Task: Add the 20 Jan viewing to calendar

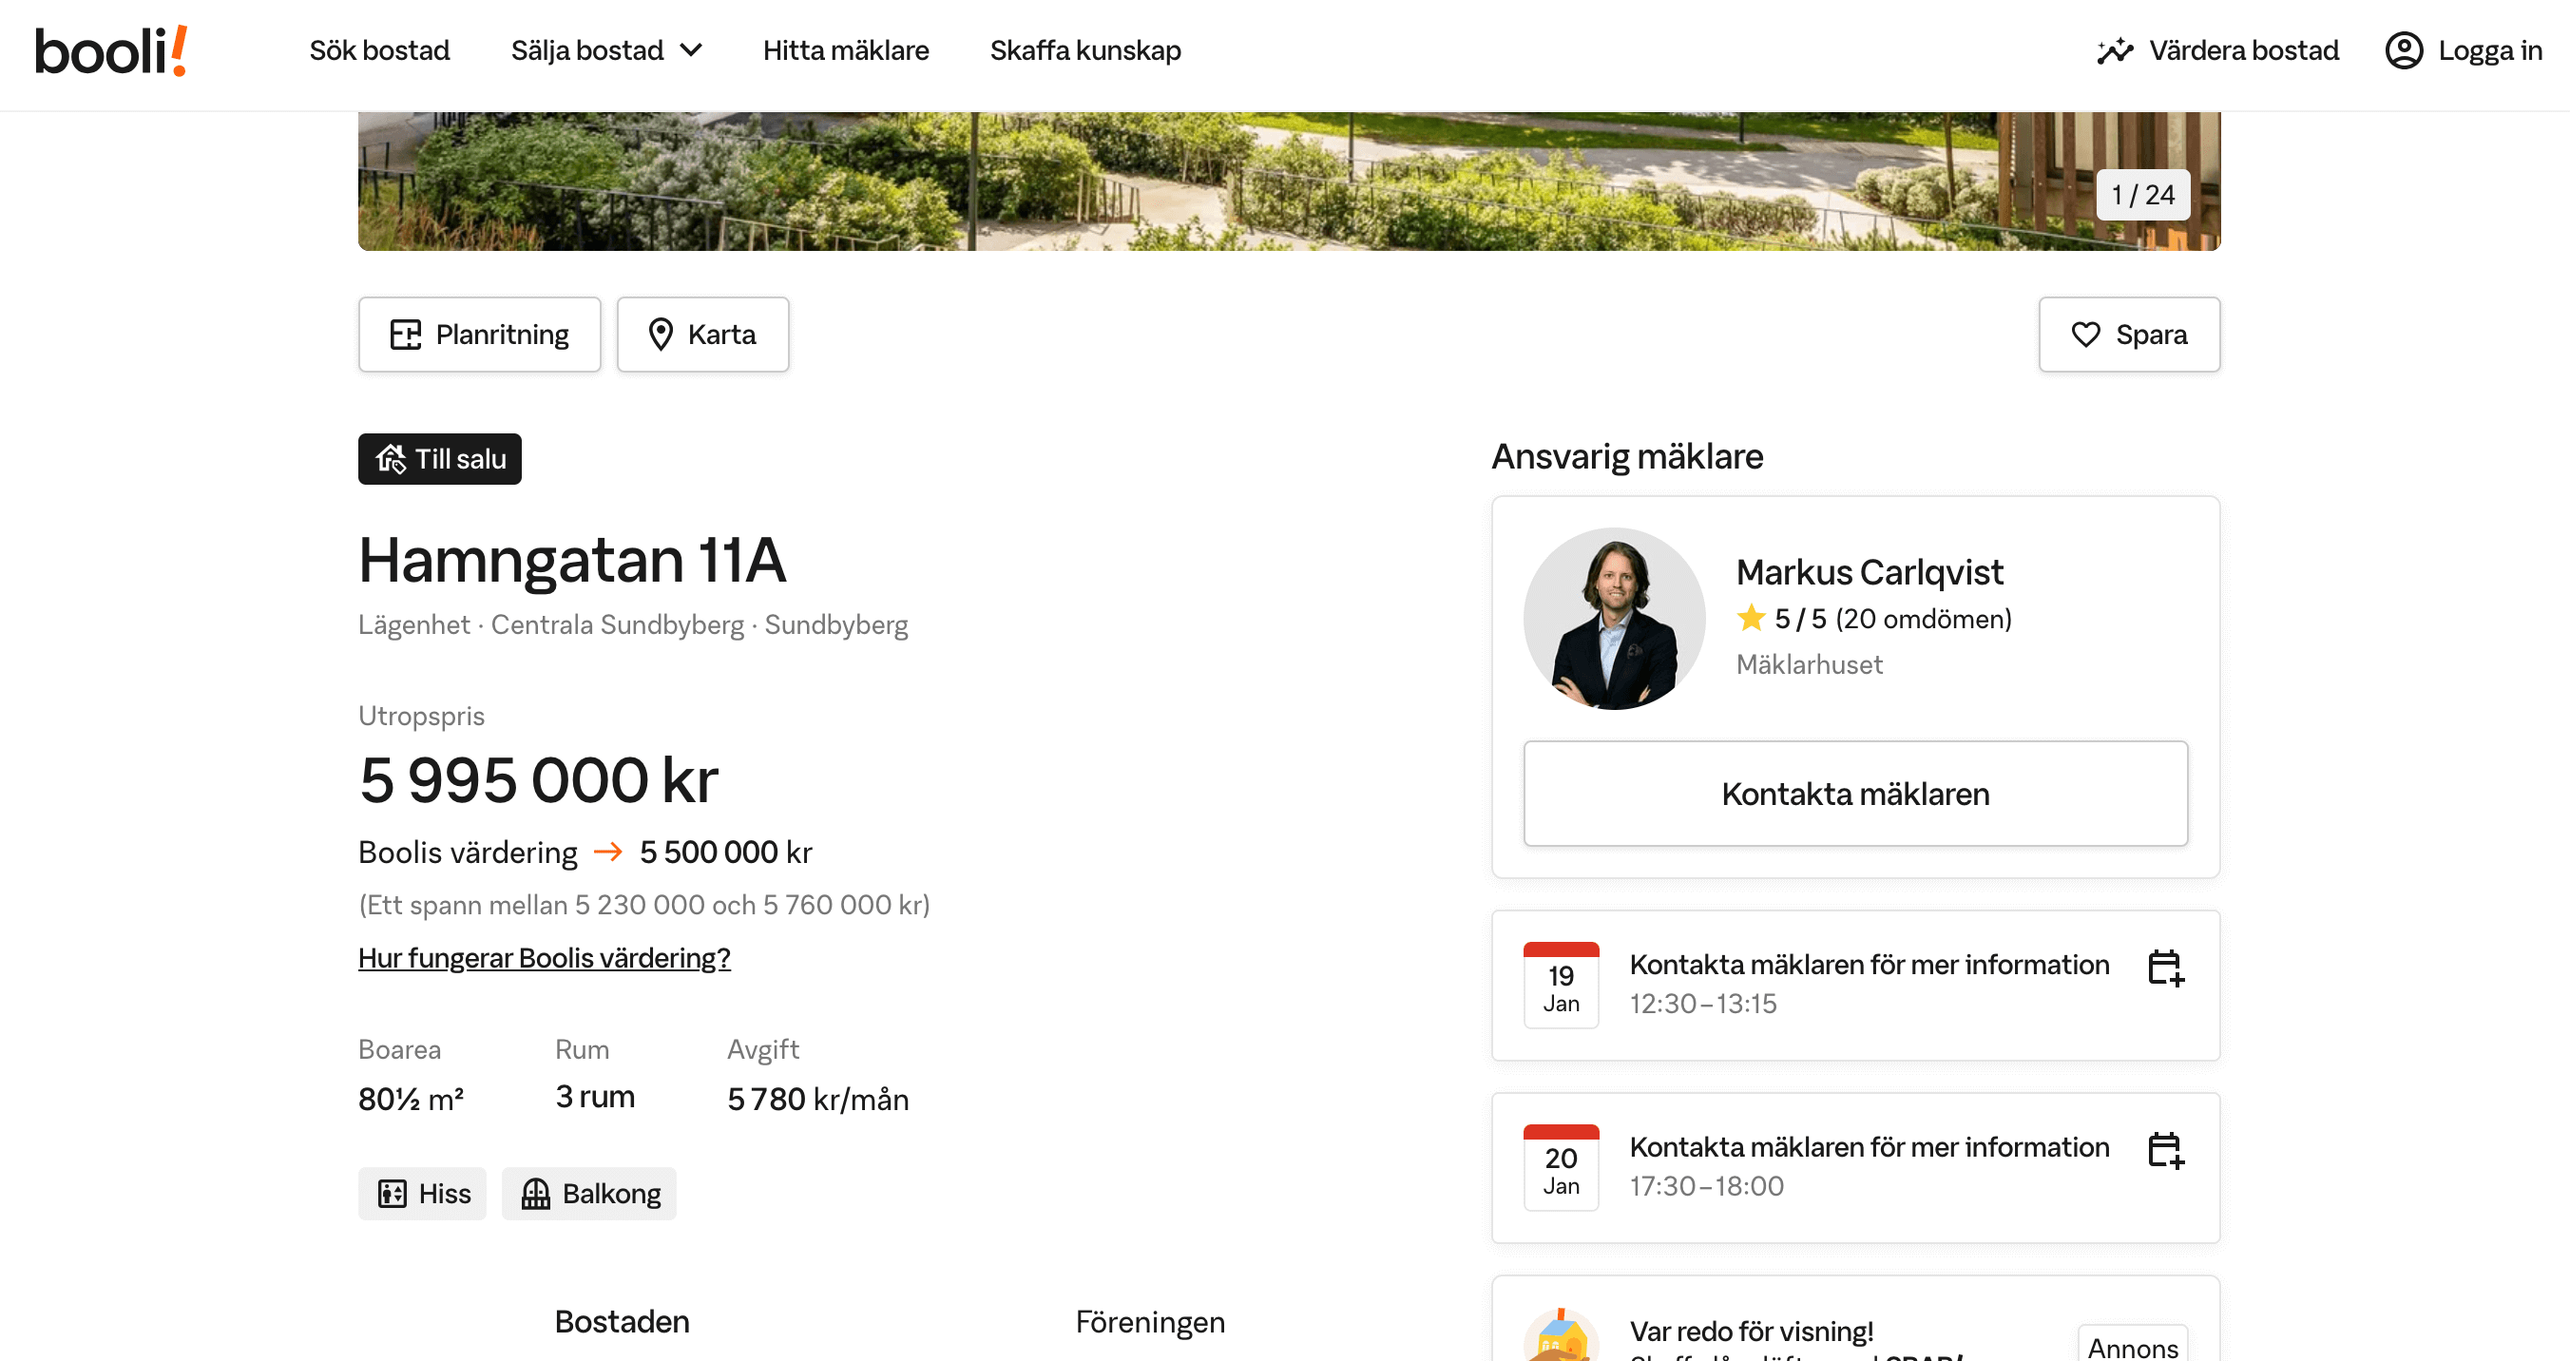Action: tap(2165, 1150)
